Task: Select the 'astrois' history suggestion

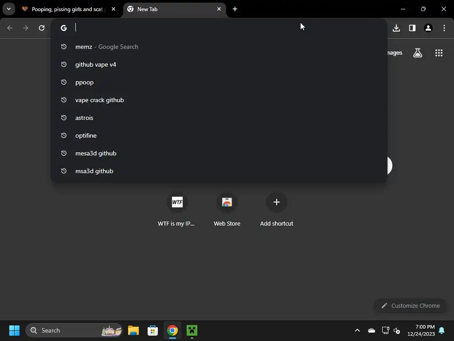Action: point(219,118)
